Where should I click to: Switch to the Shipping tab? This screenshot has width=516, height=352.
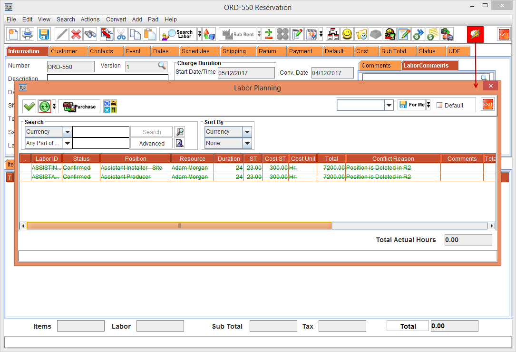click(x=234, y=51)
